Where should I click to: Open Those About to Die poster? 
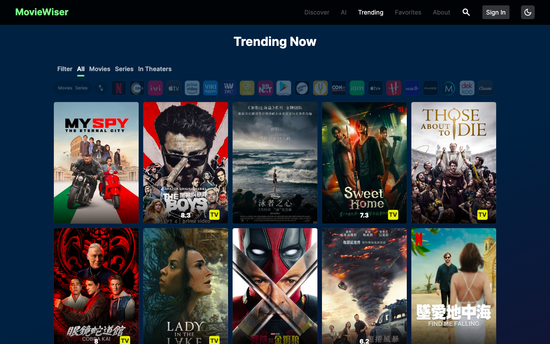(454, 163)
